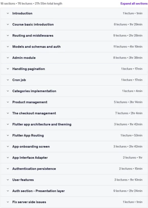The width and height of the screenshot is (148, 208).
Task: Expand Routing and middlewares chevron
Action: [x=8, y=36]
